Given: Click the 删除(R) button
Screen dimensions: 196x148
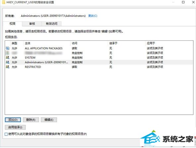Looking at the screenshot, I should coord(31,120).
